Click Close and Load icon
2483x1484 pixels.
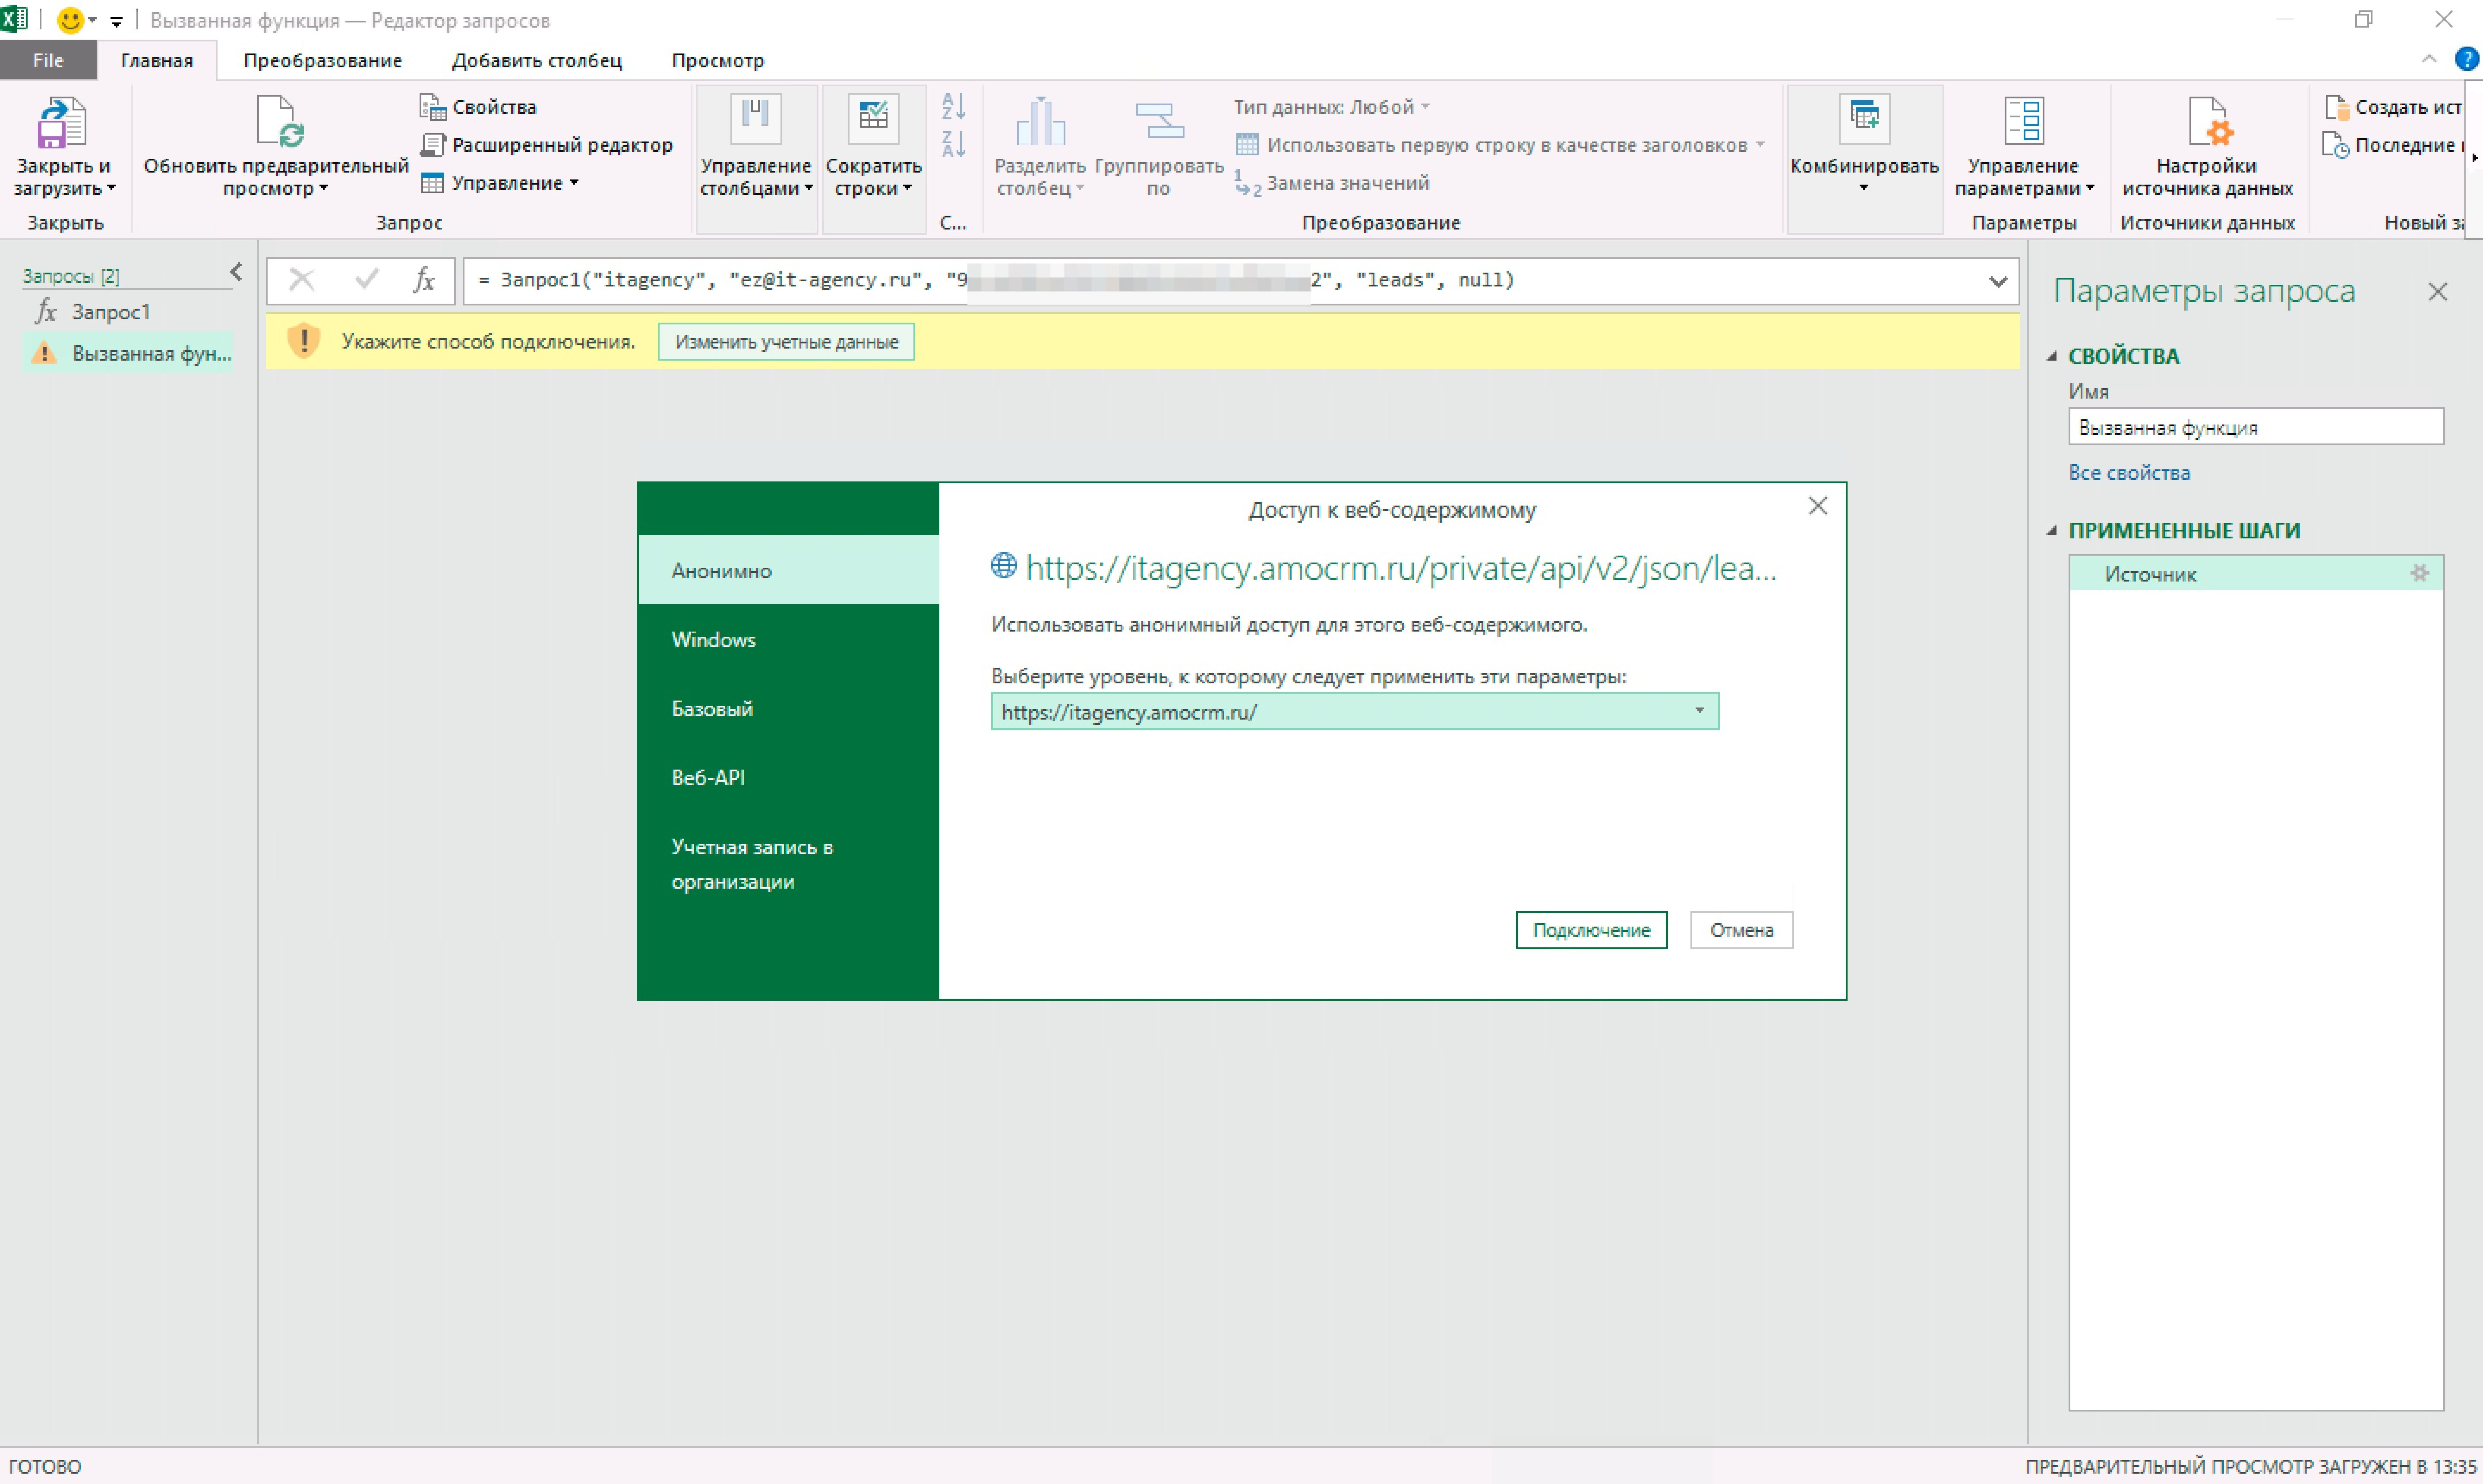click(62, 122)
